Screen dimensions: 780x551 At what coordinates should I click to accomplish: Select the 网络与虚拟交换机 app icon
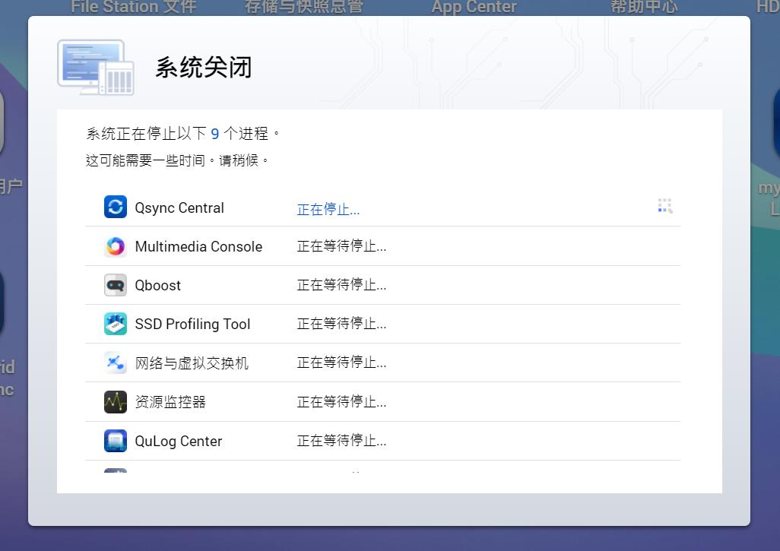pos(115,363)
